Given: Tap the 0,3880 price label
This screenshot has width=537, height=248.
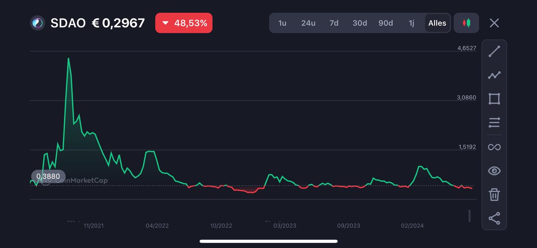Looking at the screenshot, I should (48, 176).
